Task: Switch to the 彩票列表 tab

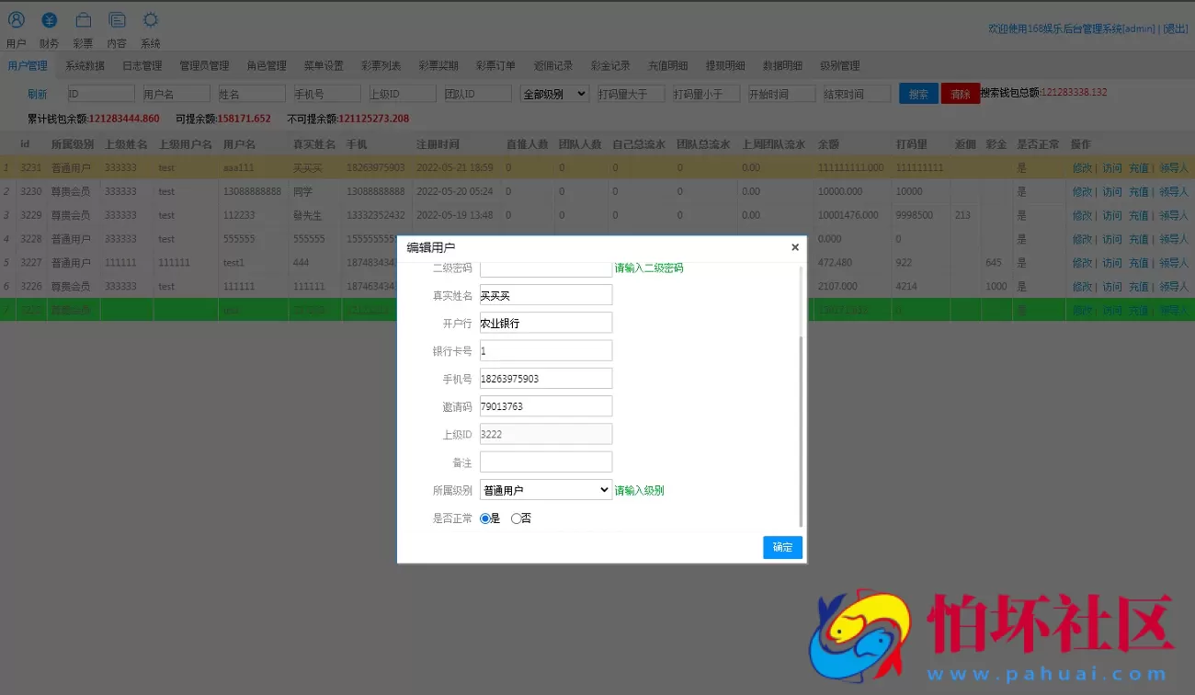Action: click(x=381, y=65)
